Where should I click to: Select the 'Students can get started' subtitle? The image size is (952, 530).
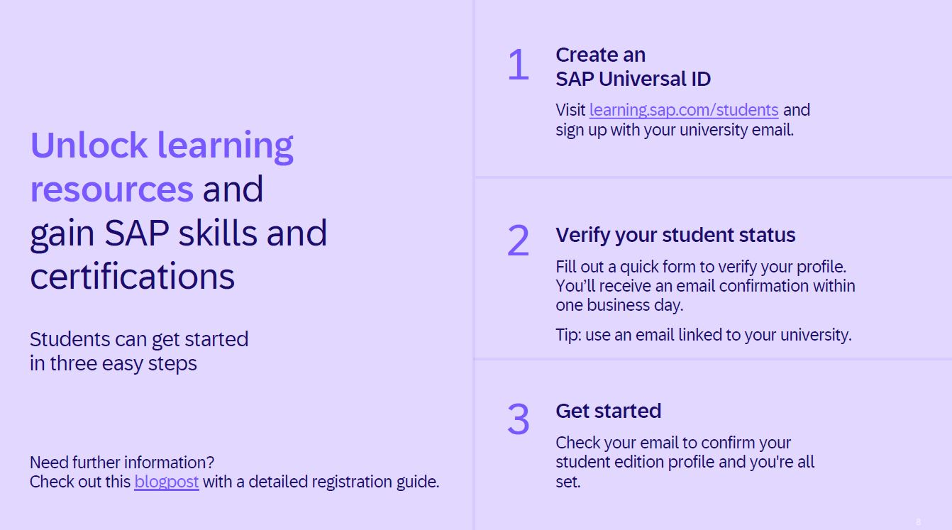[139, 339]
